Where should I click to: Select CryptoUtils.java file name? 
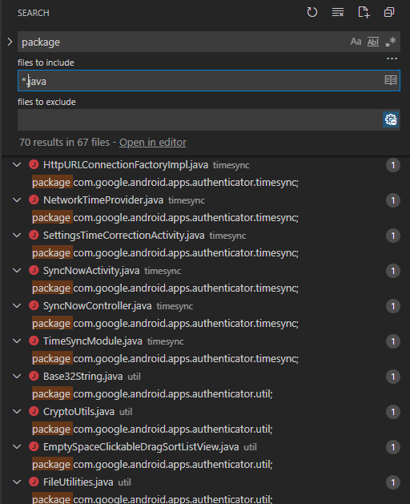click(x=78, y=411)
